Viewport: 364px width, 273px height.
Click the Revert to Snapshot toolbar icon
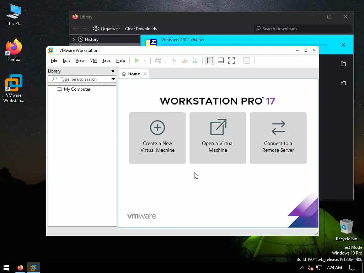tap(184, 60)
